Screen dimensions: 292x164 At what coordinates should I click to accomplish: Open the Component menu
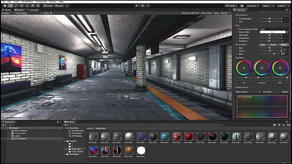coord(41,1)
